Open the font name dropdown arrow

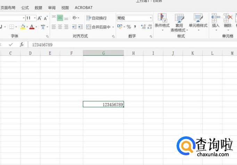tap(24, 18)
